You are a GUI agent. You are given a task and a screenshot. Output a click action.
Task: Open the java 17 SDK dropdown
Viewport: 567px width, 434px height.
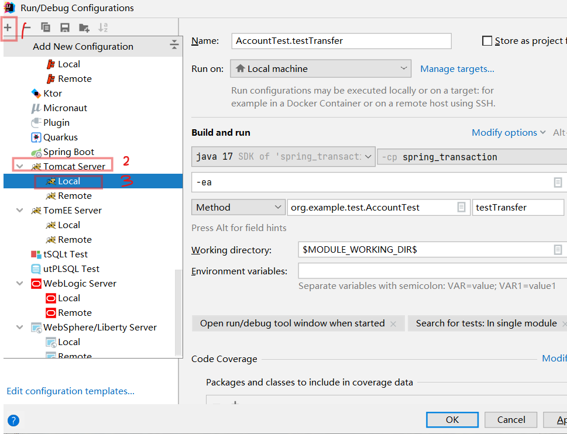click(283, 157)
